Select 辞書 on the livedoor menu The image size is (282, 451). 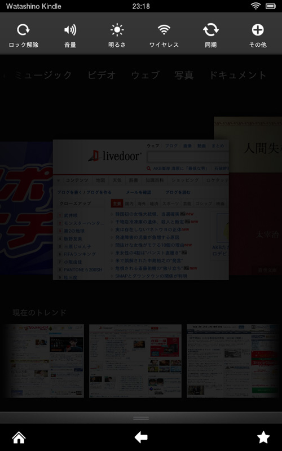pos(134,180)
